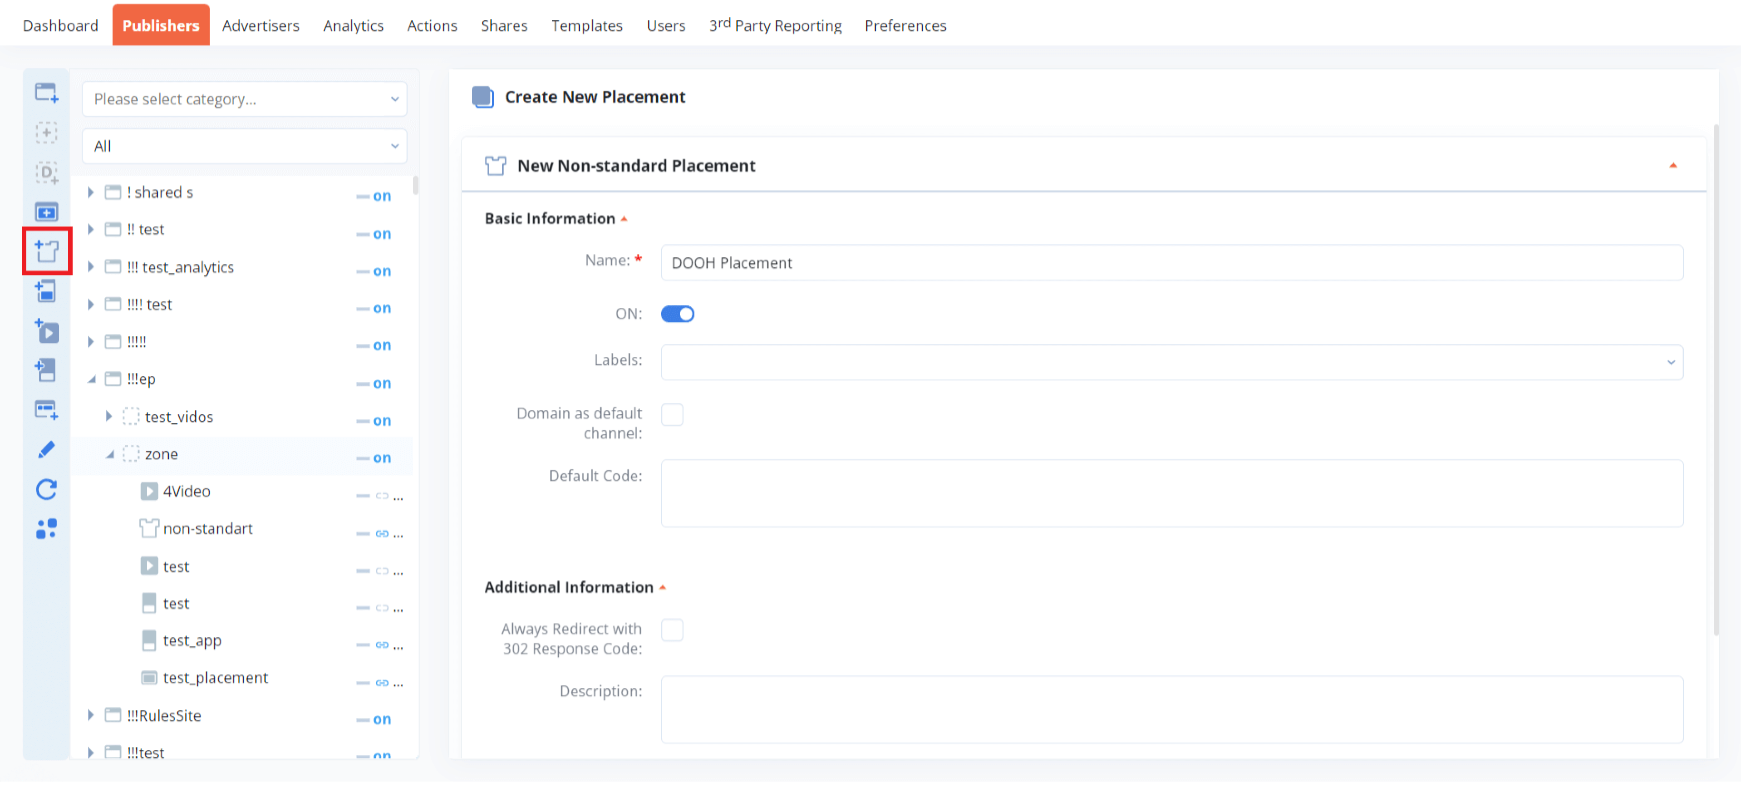1741x807 pixels.
Task: Click the add new site icon
Action: click(x=46, y=92)
